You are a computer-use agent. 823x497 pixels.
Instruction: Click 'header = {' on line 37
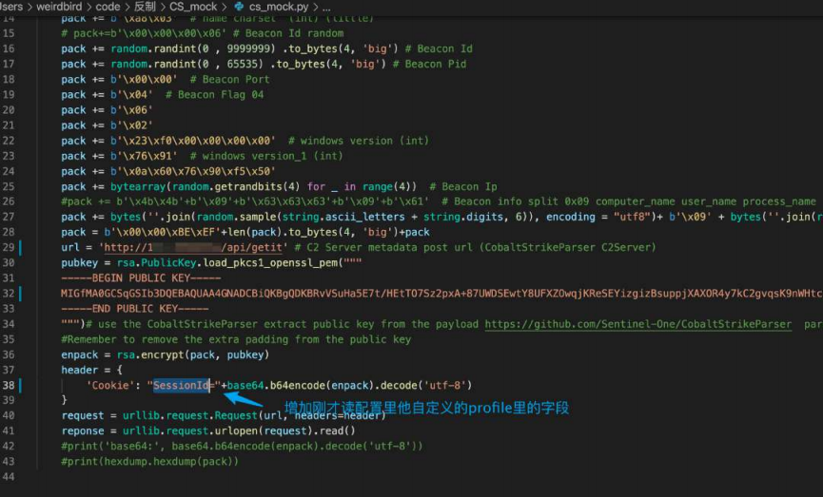coord(92,370)
